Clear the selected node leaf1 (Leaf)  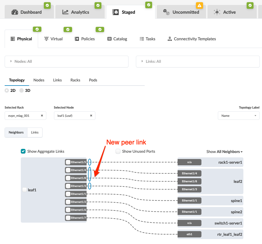click(x=91, y=115)
